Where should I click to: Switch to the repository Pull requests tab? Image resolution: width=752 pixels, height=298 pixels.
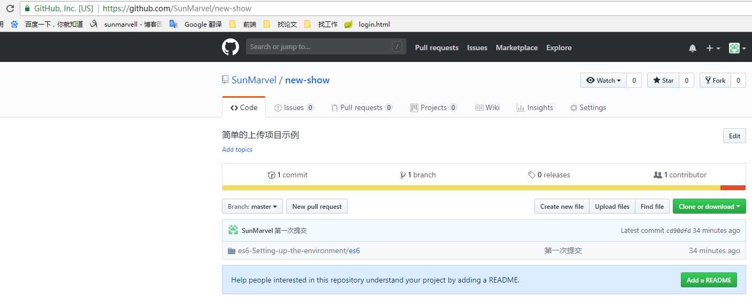click(x=362, y=107)
